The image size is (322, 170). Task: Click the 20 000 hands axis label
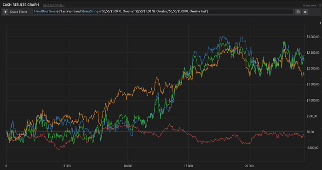[x=249, y=165]
